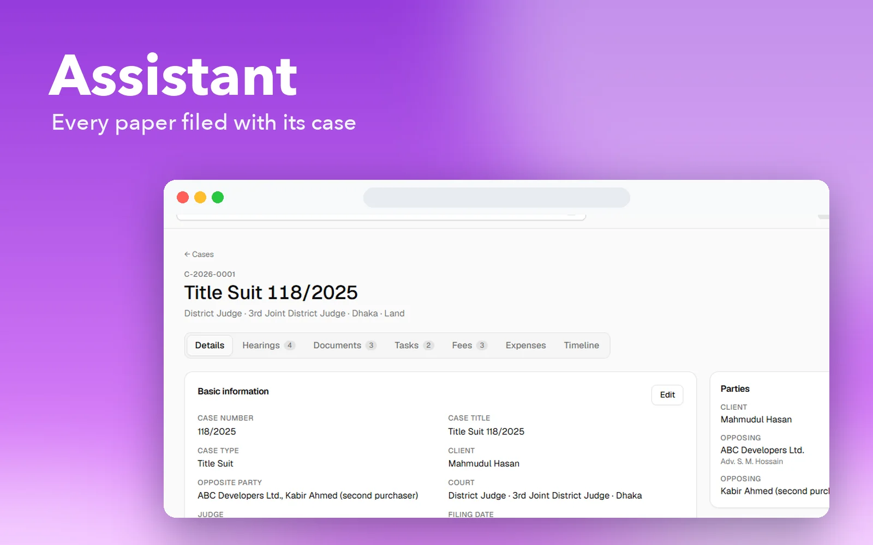873x545 pixels.
Task: Open the Hearings tab
Action: [268, 346]
